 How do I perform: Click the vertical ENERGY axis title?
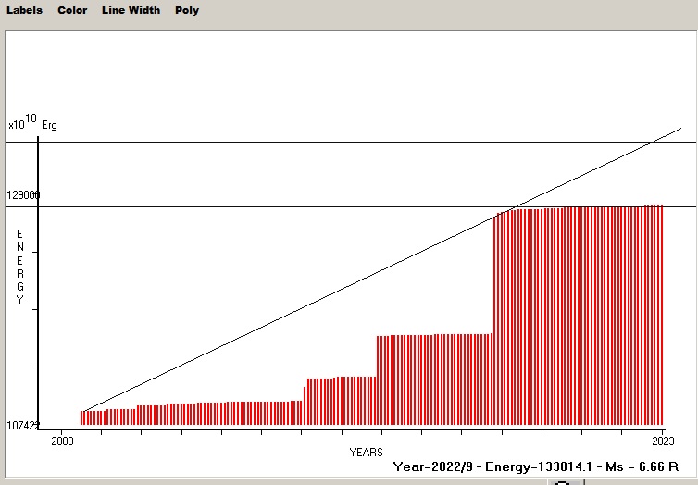point(19,267)
